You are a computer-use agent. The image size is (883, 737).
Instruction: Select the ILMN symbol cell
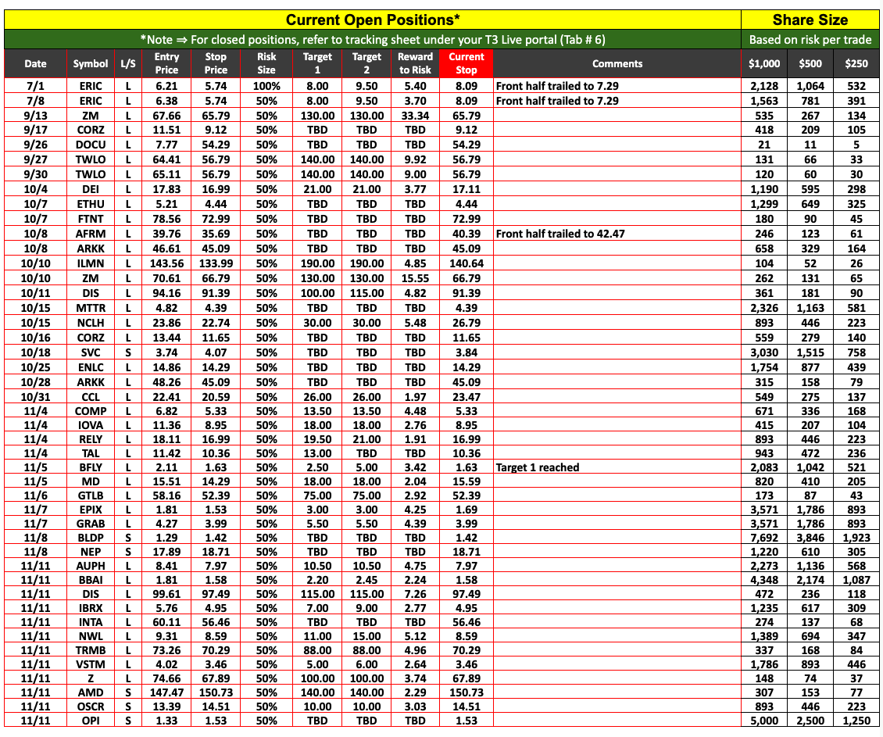[91, 263]
